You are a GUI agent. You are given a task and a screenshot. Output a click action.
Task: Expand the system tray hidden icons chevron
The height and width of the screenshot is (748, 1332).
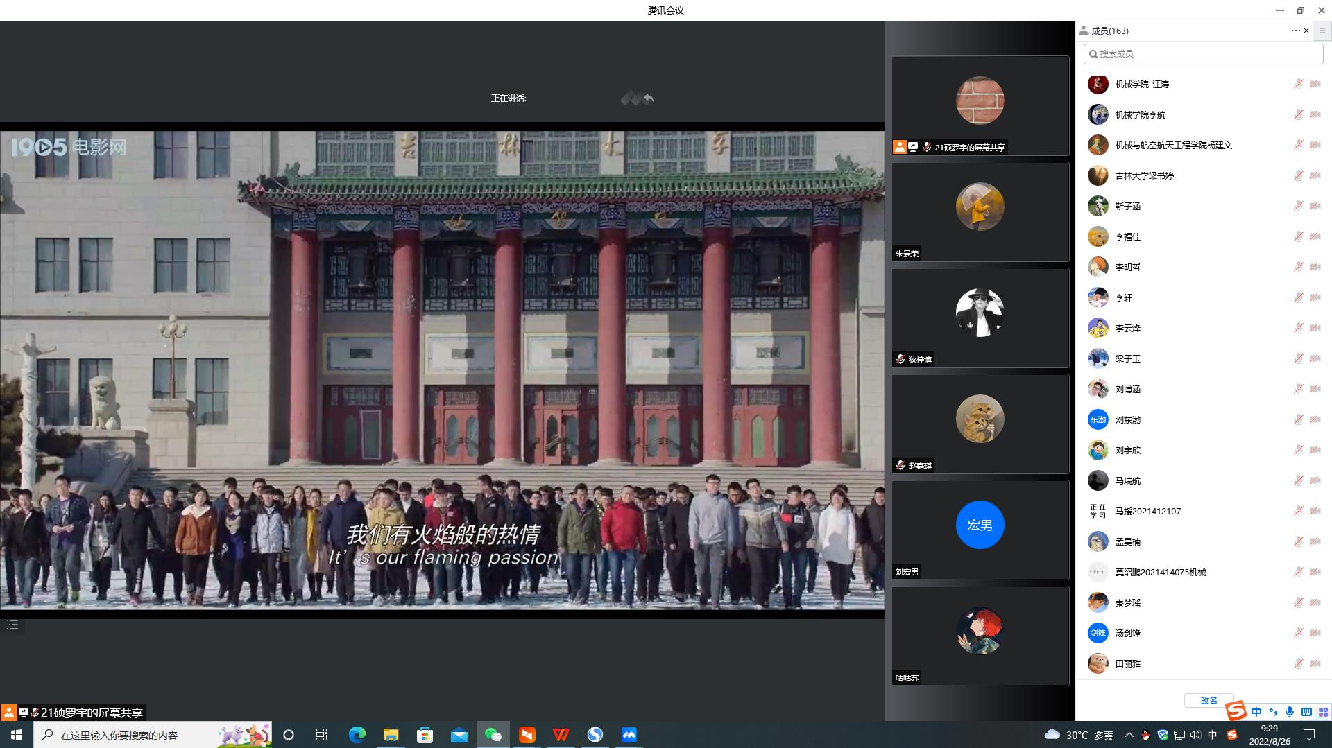point(1129,735)
